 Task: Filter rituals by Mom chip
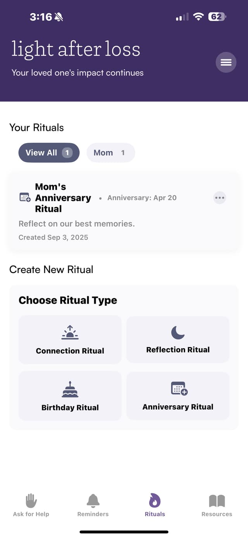click(x=110, y=153)
